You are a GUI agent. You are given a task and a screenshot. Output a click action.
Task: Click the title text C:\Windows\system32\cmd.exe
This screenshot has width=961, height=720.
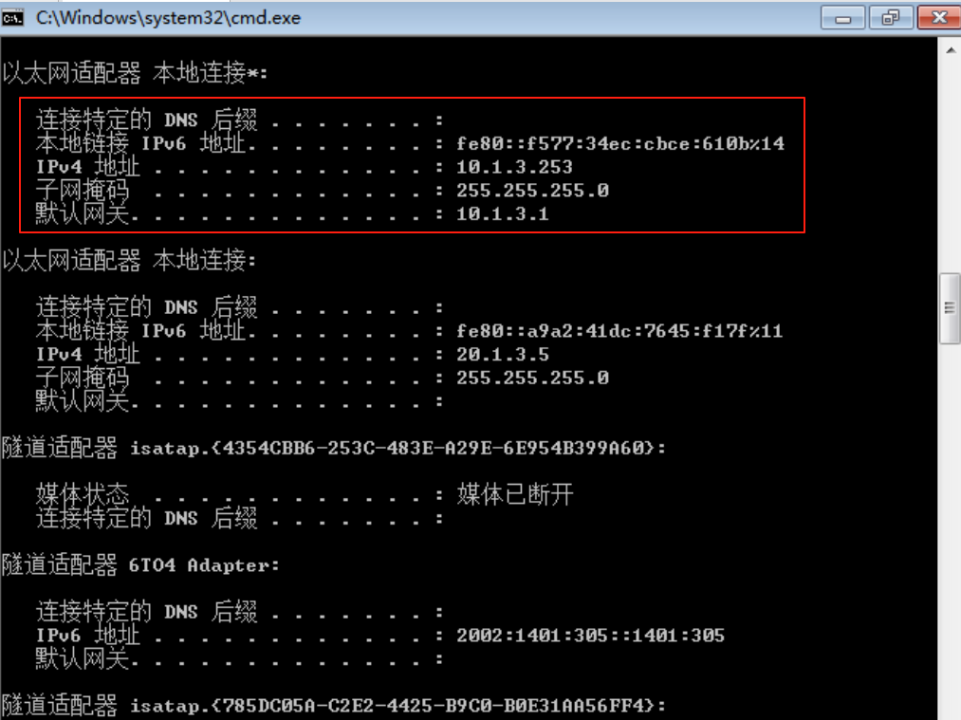tap(169, 18)
